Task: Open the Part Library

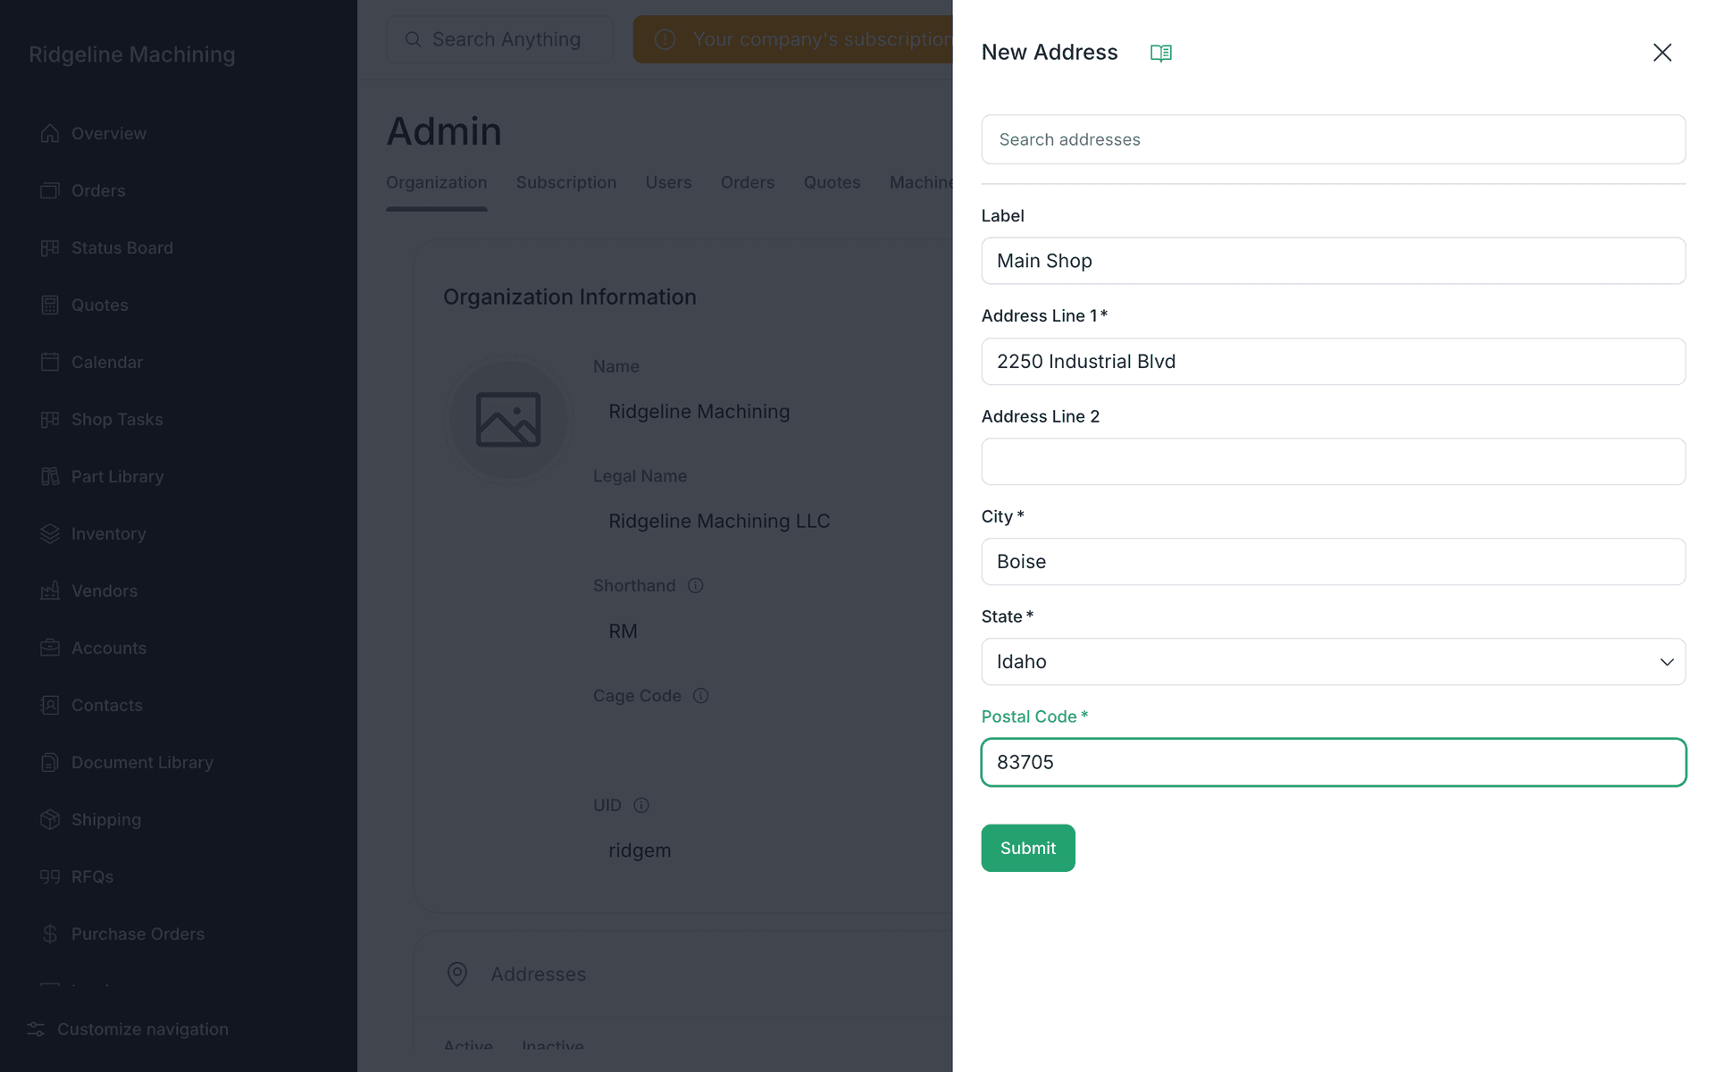Action: click(102, 476)
